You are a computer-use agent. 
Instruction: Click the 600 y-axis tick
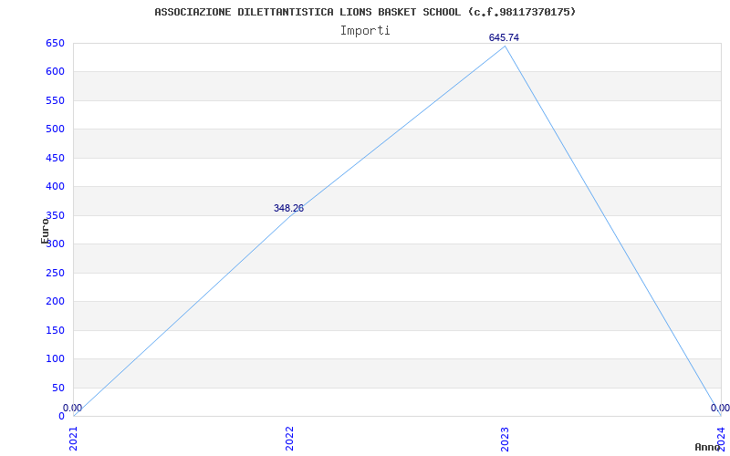coord(55,72)
